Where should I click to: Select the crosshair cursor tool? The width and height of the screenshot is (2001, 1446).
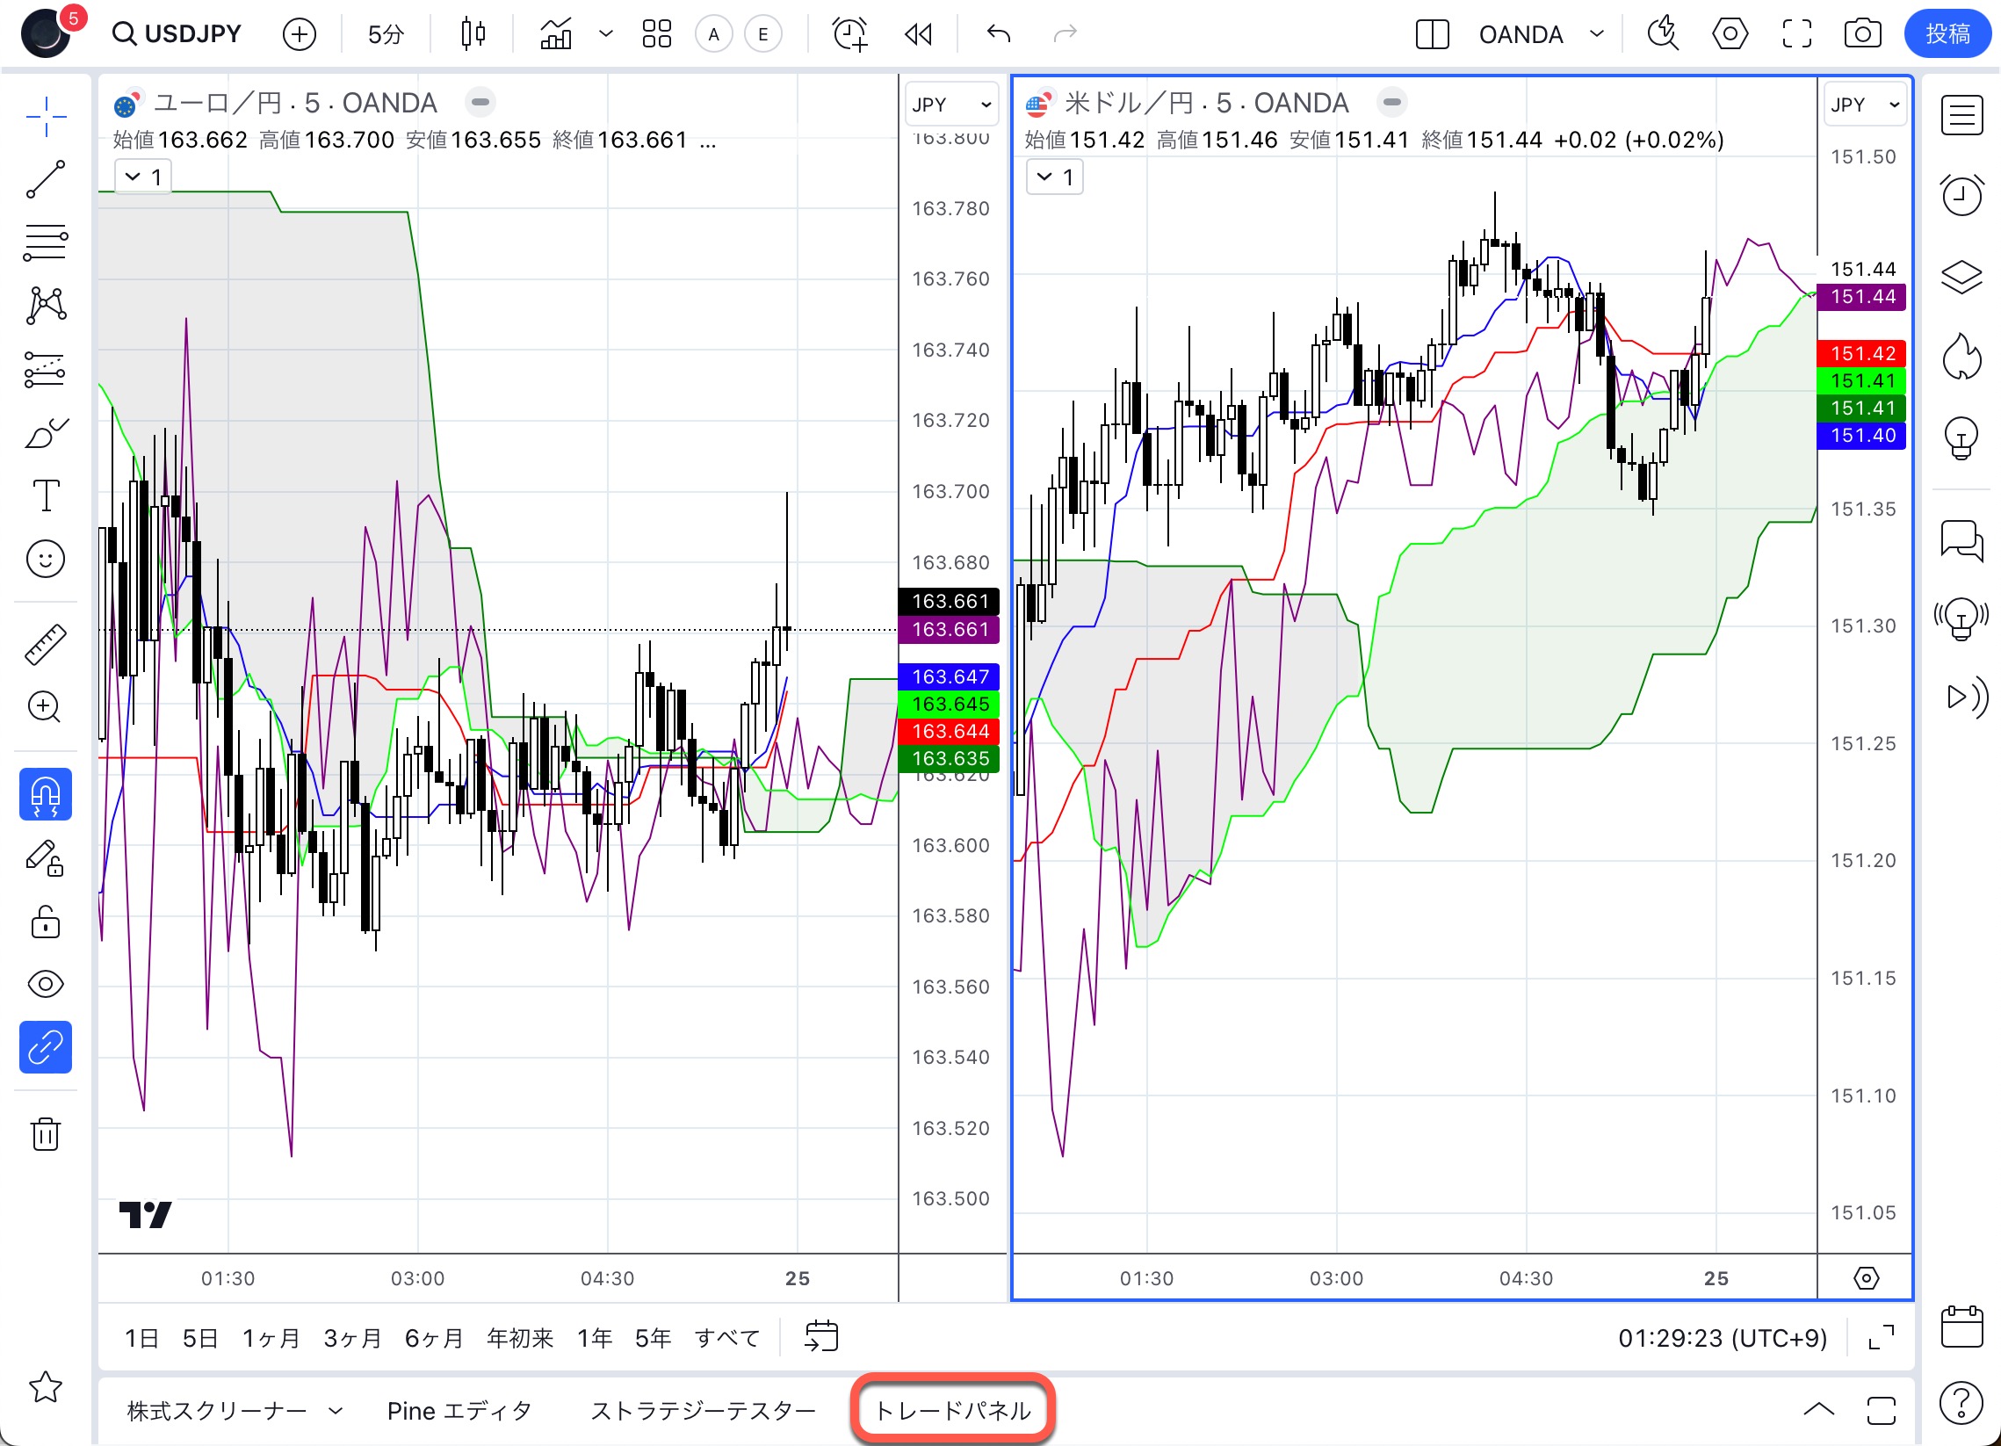(x=46, y=117)
